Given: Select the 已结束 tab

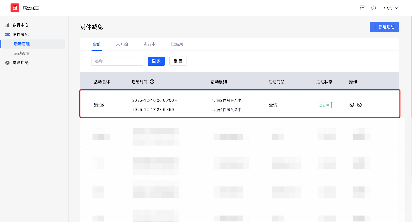Looking at the screenshot, I should point(177,44).
